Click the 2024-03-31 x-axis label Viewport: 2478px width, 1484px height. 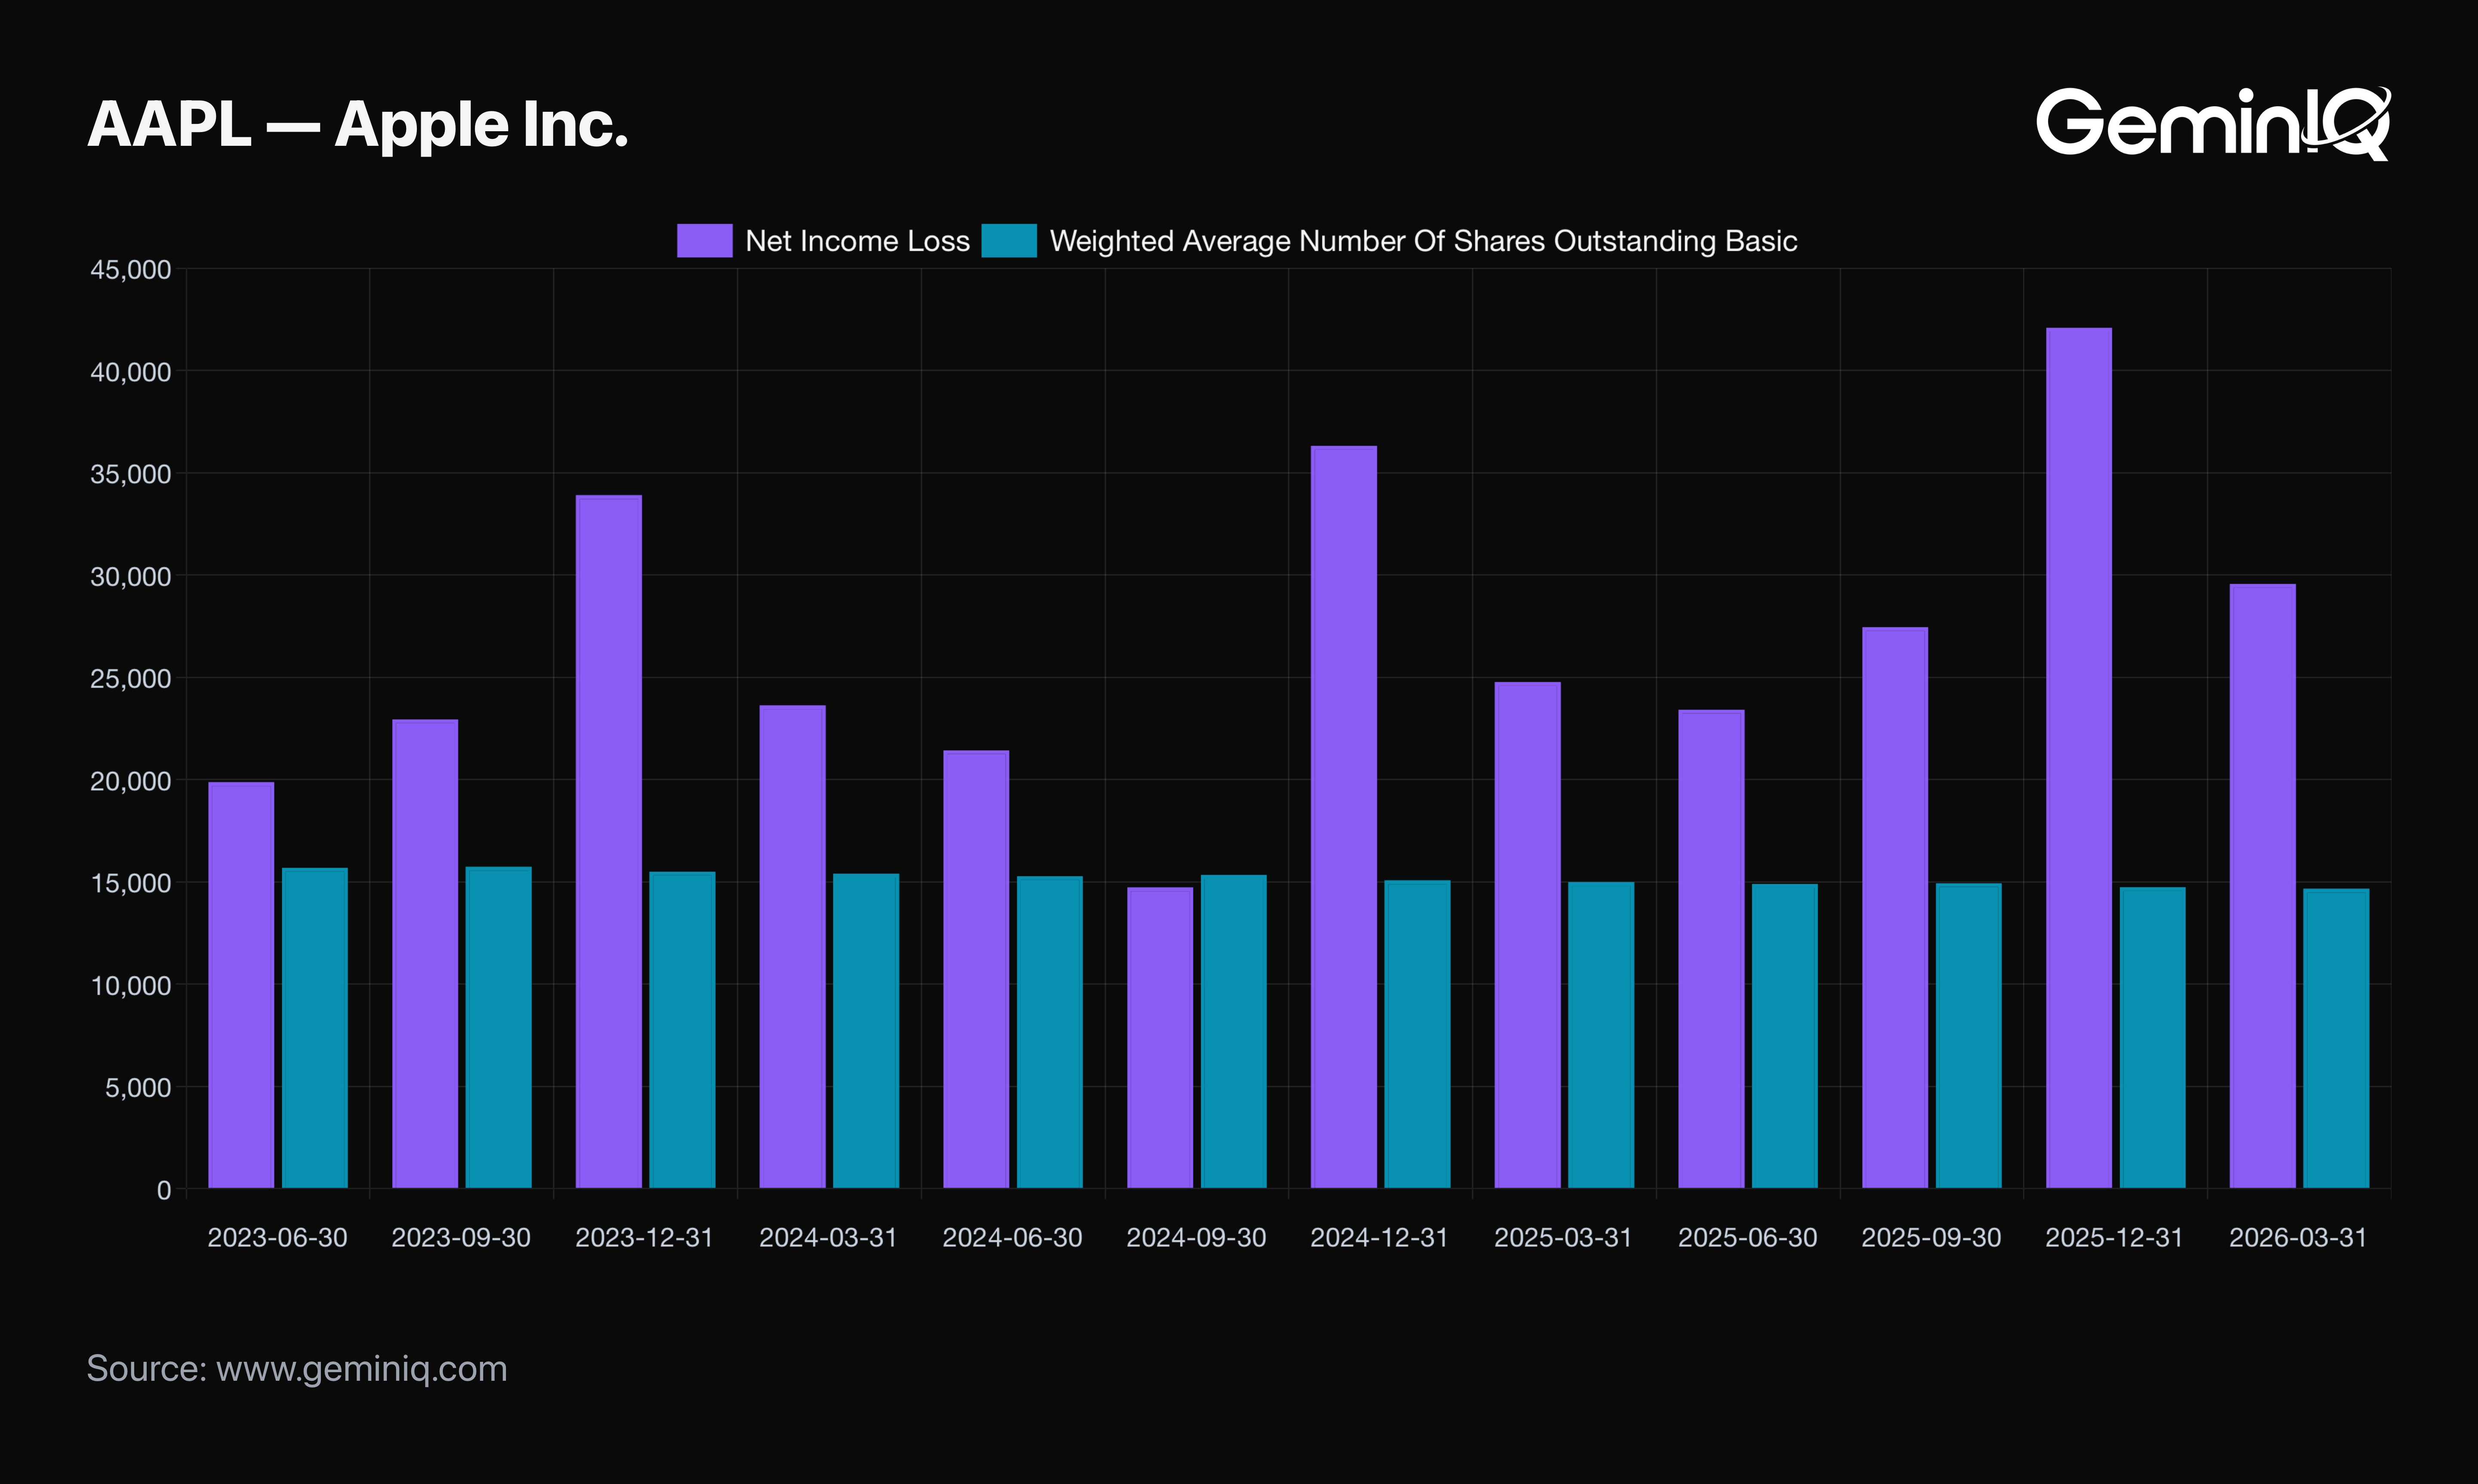point(829,1238)
